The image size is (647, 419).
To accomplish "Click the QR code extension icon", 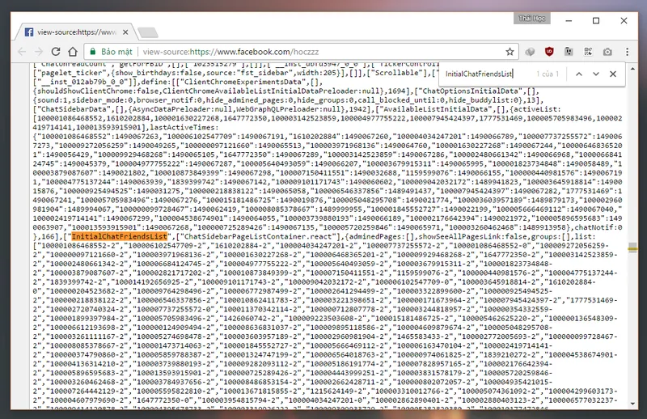I will click(590, 52).
